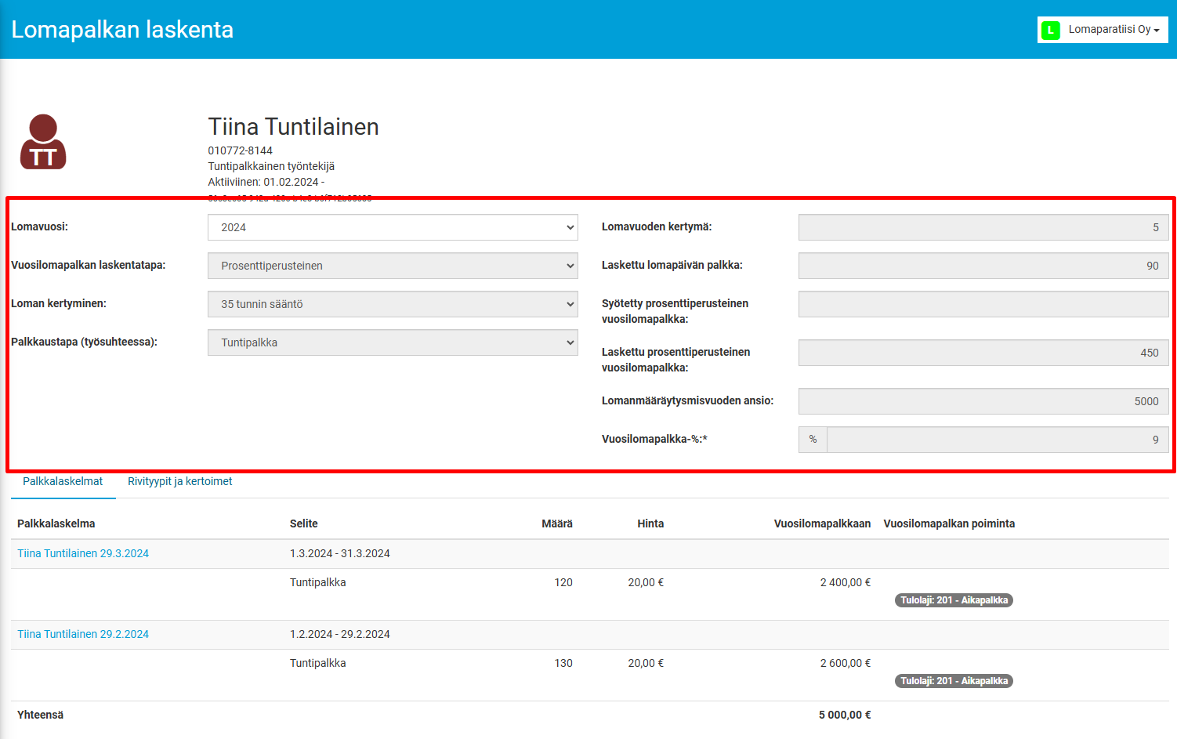Click the Tulolaji 201 badge for March payslip
The height and width of the screenshot is (739, 1177).
(x=954, y=600)
